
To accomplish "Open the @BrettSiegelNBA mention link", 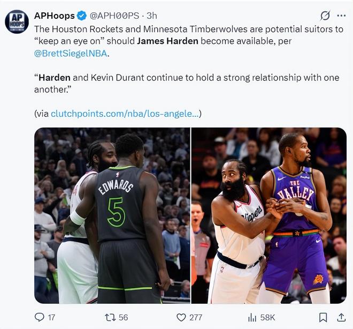I will [71, 54].
